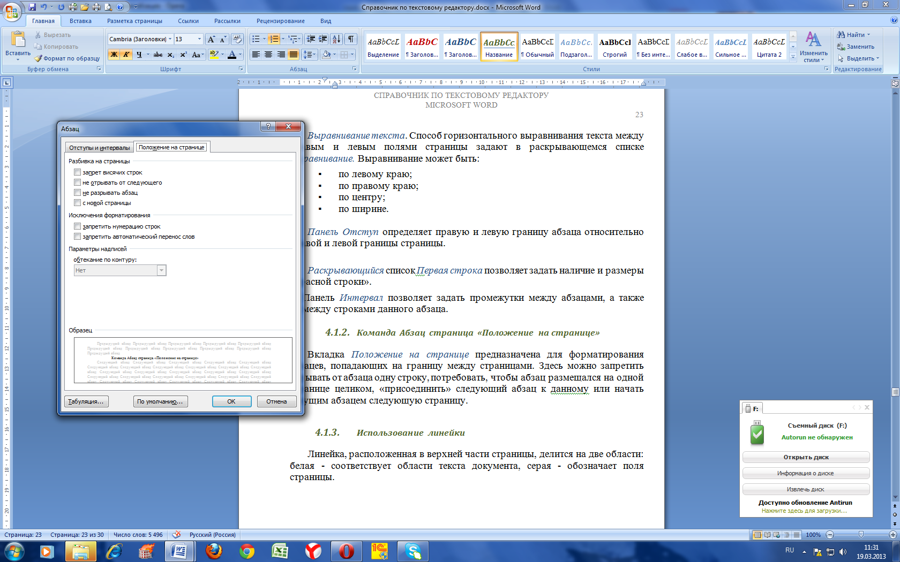Center the text
The width and height of the screenshot is (900, 562).
tap(268, 55)
